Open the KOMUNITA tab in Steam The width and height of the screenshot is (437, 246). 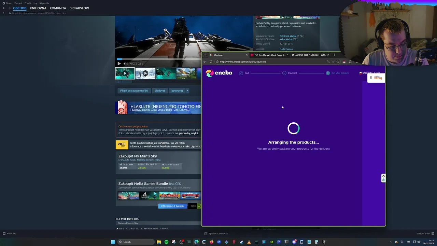(58, 8)
